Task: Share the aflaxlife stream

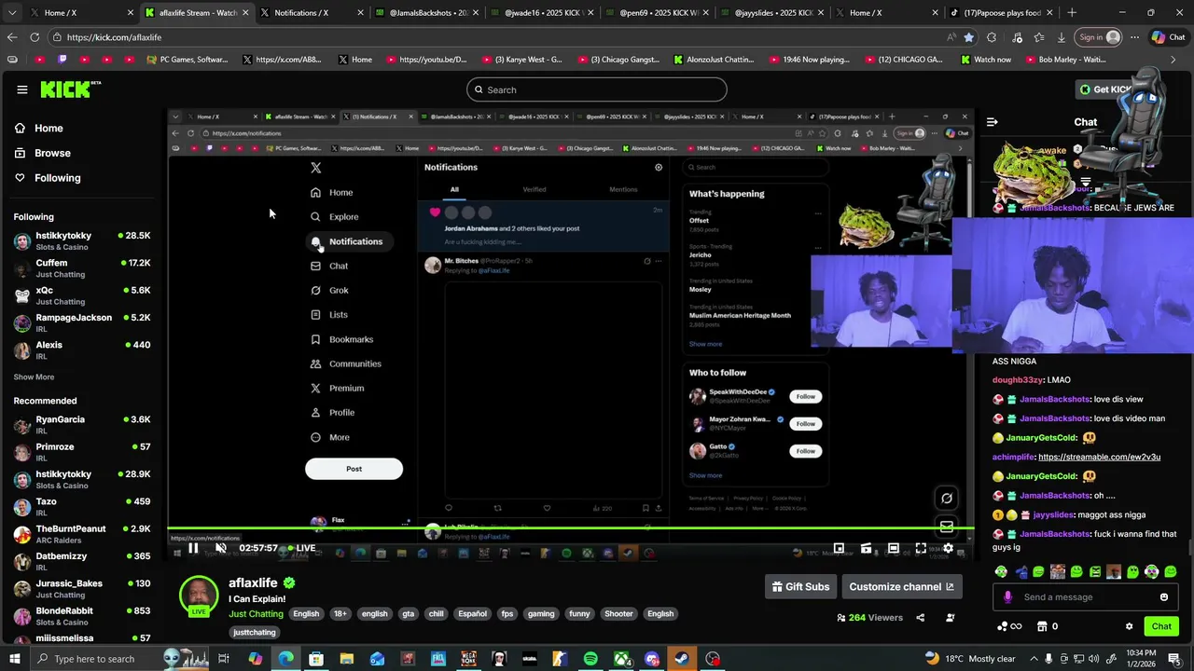Action: pyautogui.click(x=920, y=617)
